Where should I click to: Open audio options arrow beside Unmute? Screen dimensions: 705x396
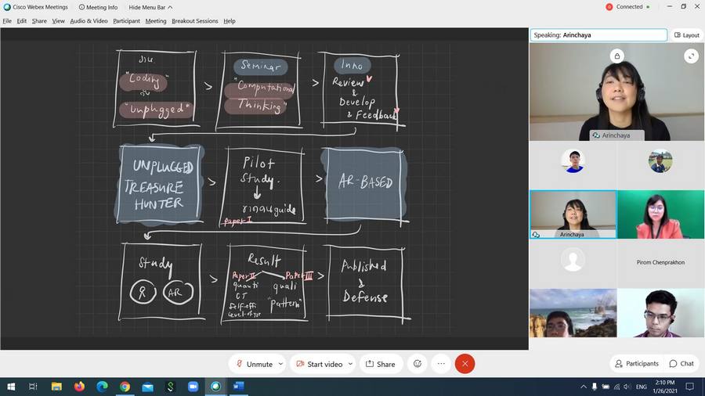point(280,364)
